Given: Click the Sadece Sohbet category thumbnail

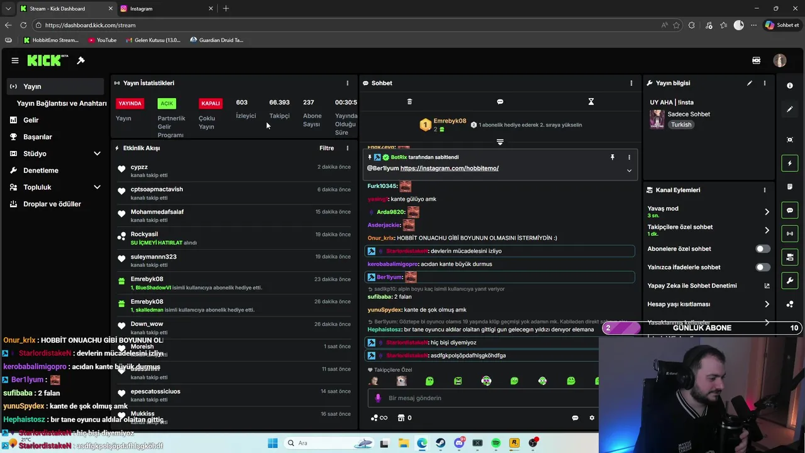Looking at the screenshot, I should [x=657, y=119].
